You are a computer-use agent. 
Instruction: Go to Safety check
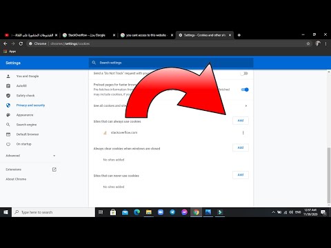[x=26, y=96]
